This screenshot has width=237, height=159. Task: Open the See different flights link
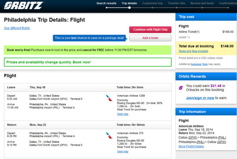[17, 28]
